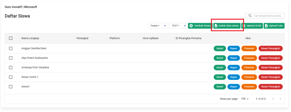Click the magnifier icon in search box
Image resolution: width=291 pixels, height=112 pixels.
coord(250,16)
